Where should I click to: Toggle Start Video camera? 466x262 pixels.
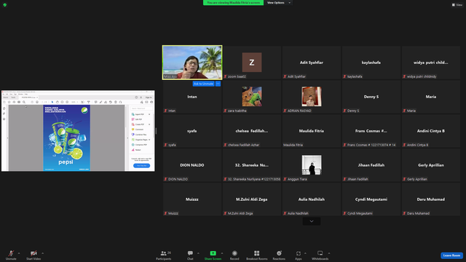click(x=33, y=255)
